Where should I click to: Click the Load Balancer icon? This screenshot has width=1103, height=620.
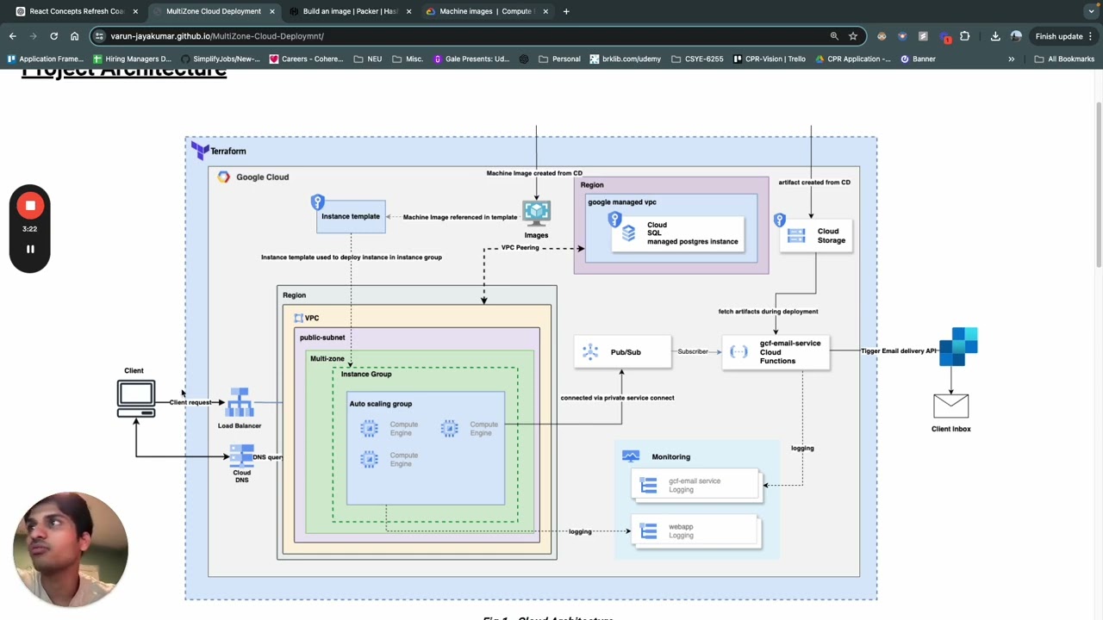coord(239,402)
